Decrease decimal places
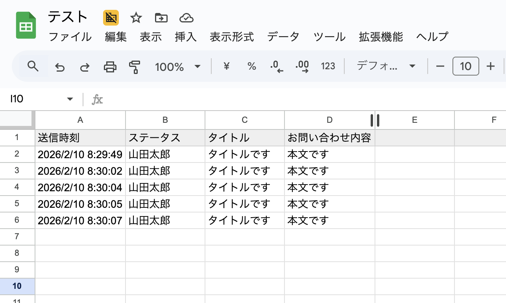Image resolution: width=506 pixels, height=303 pixels. coord(277,67)
